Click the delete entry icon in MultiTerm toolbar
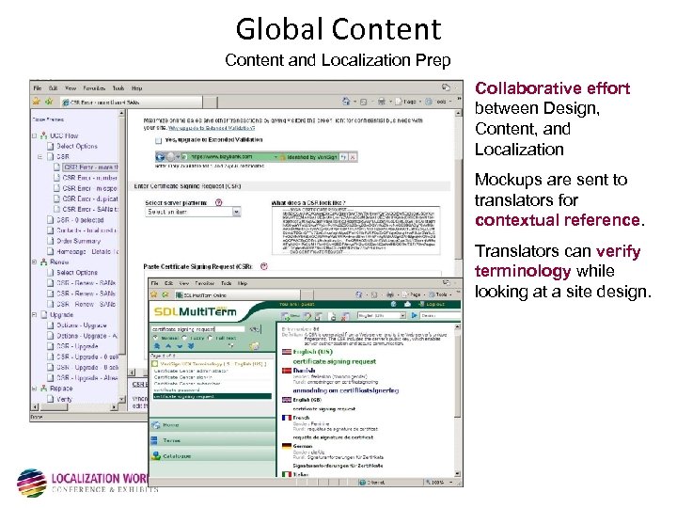 (x=344, y=316)
